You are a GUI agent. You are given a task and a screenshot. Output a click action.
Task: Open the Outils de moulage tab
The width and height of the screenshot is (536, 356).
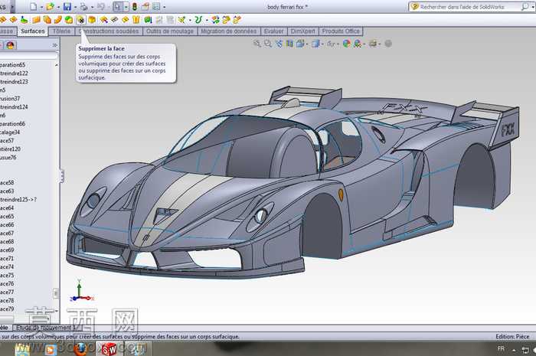pyautogui.click(x=170, y=31)
